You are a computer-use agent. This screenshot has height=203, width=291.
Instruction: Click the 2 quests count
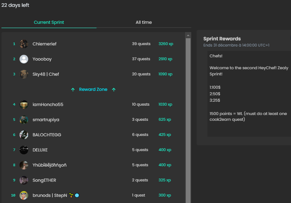click(x=140, y=180)
